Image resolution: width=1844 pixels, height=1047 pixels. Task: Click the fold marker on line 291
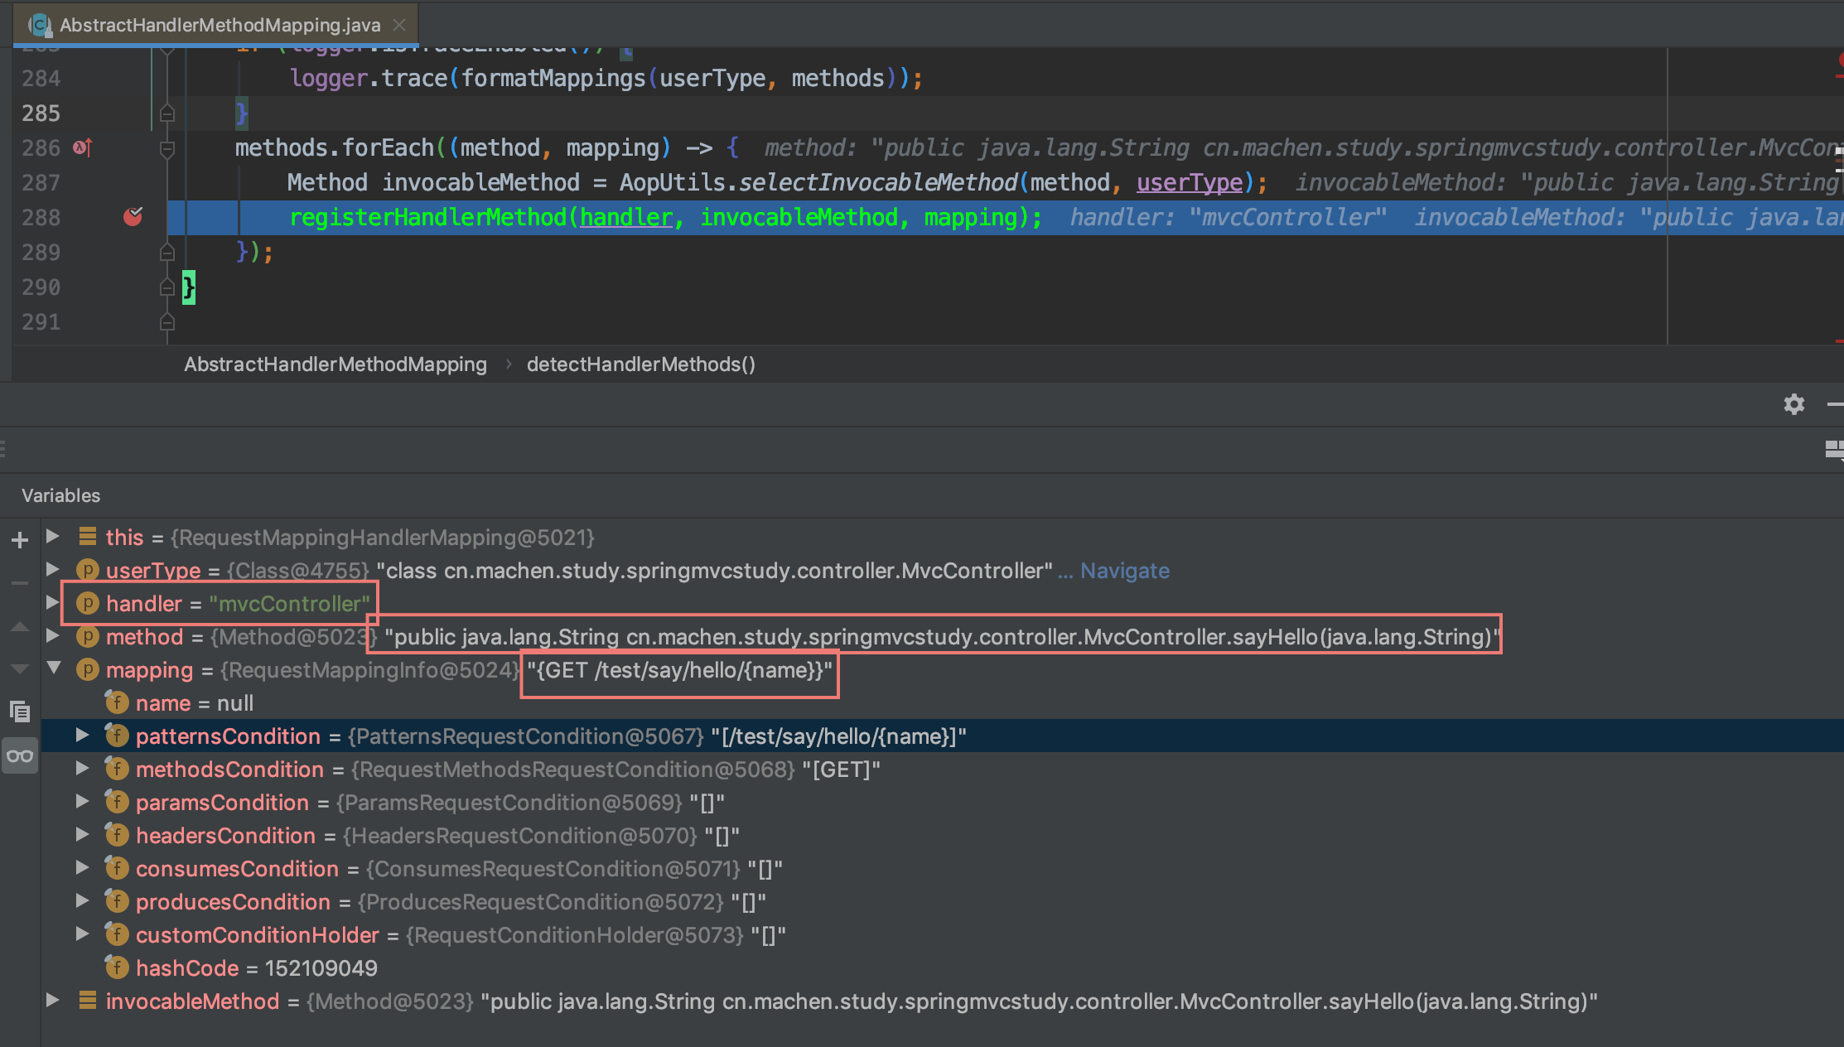click(167, 321)
